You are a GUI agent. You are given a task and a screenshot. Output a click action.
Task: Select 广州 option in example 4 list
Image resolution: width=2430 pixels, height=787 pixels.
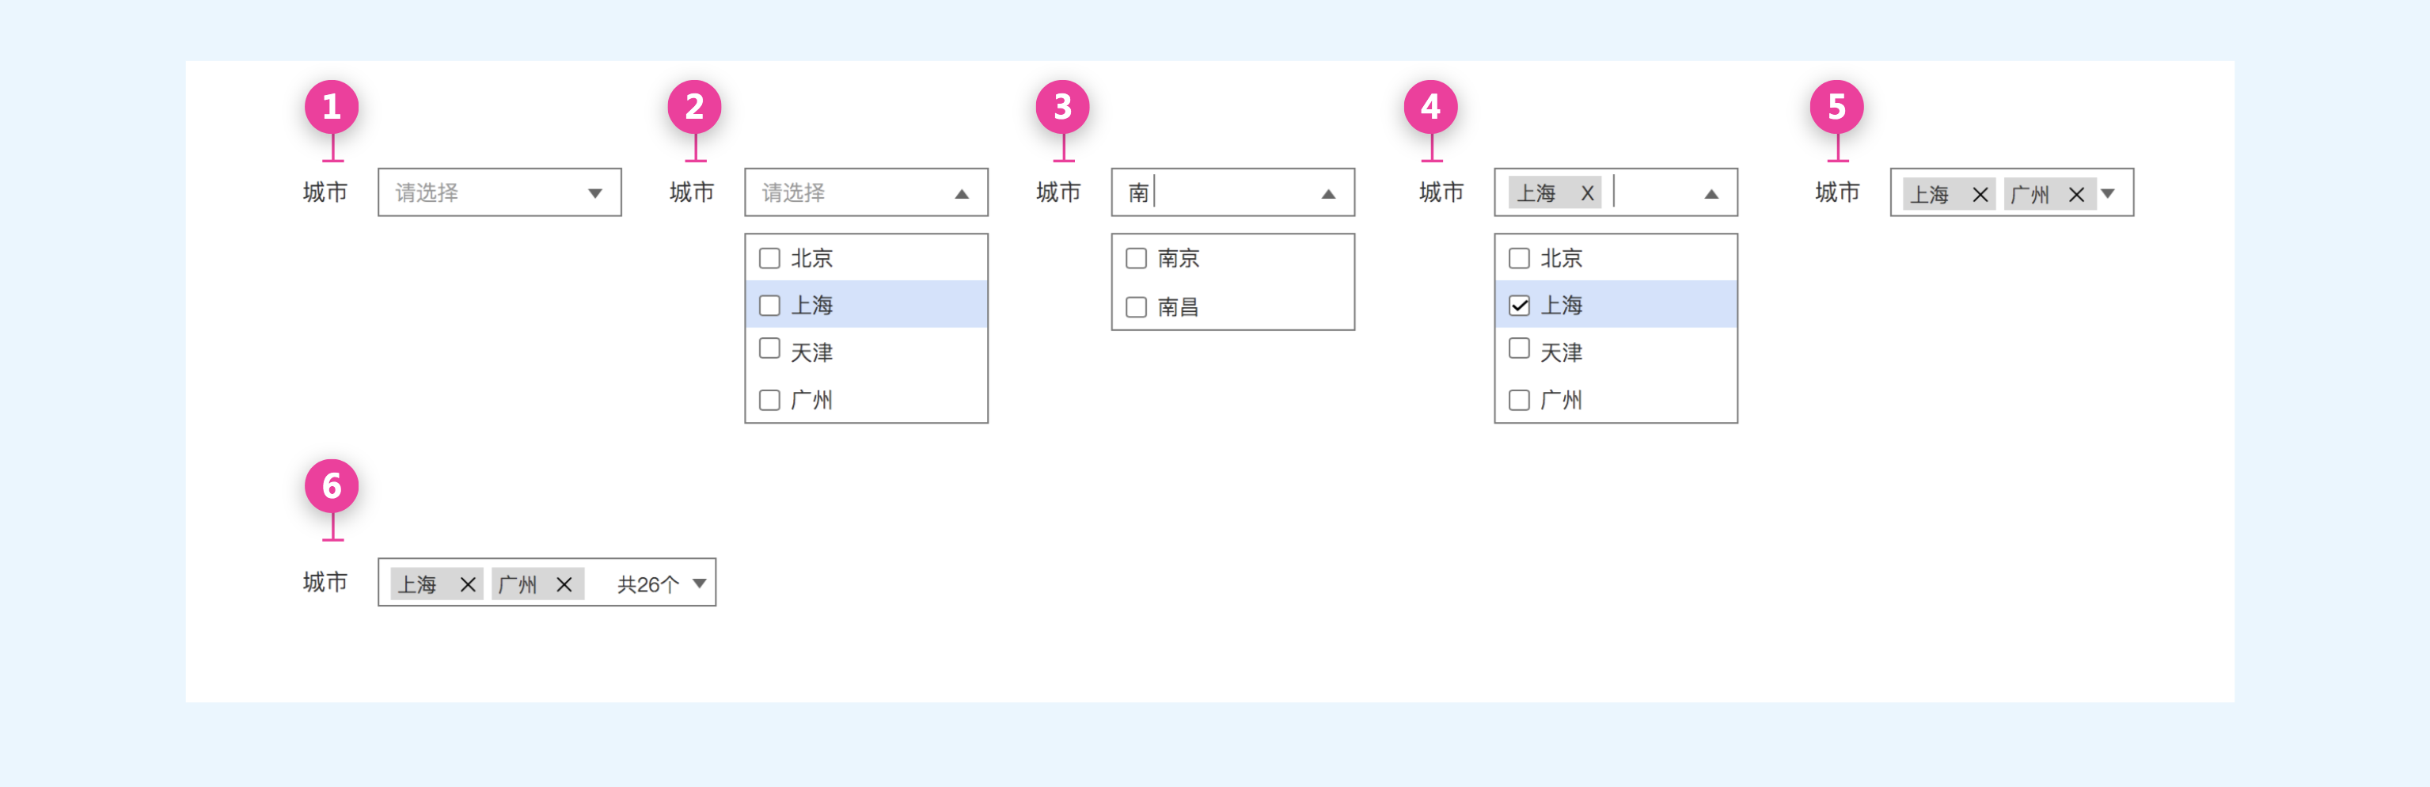(1560, 400)
